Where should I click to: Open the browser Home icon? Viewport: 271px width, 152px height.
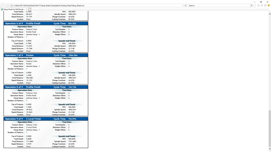[259, 5]
